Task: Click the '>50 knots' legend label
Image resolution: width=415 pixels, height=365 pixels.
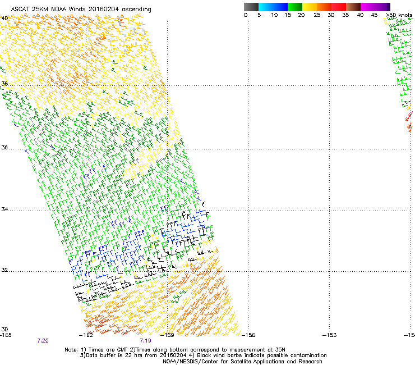Action: point(399,15)
